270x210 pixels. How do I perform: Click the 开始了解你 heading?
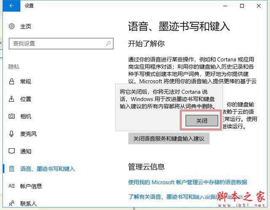[x=146, y=44]
